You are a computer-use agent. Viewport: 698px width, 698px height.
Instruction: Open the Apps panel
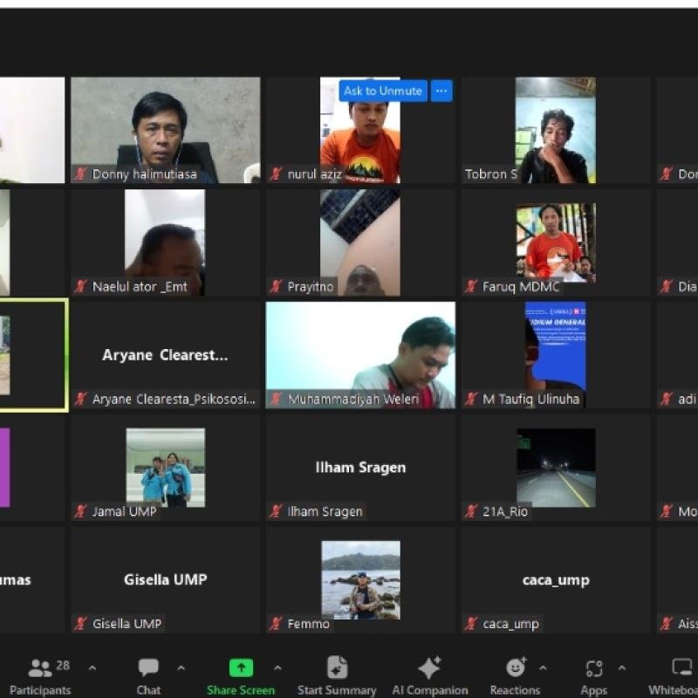594,668
